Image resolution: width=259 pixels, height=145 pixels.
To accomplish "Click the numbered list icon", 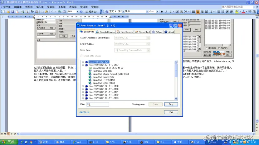I will point(218,12).
